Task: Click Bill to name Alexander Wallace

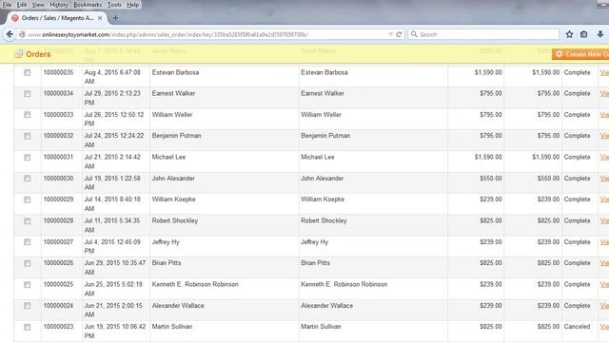Action: tap(178, 306)
